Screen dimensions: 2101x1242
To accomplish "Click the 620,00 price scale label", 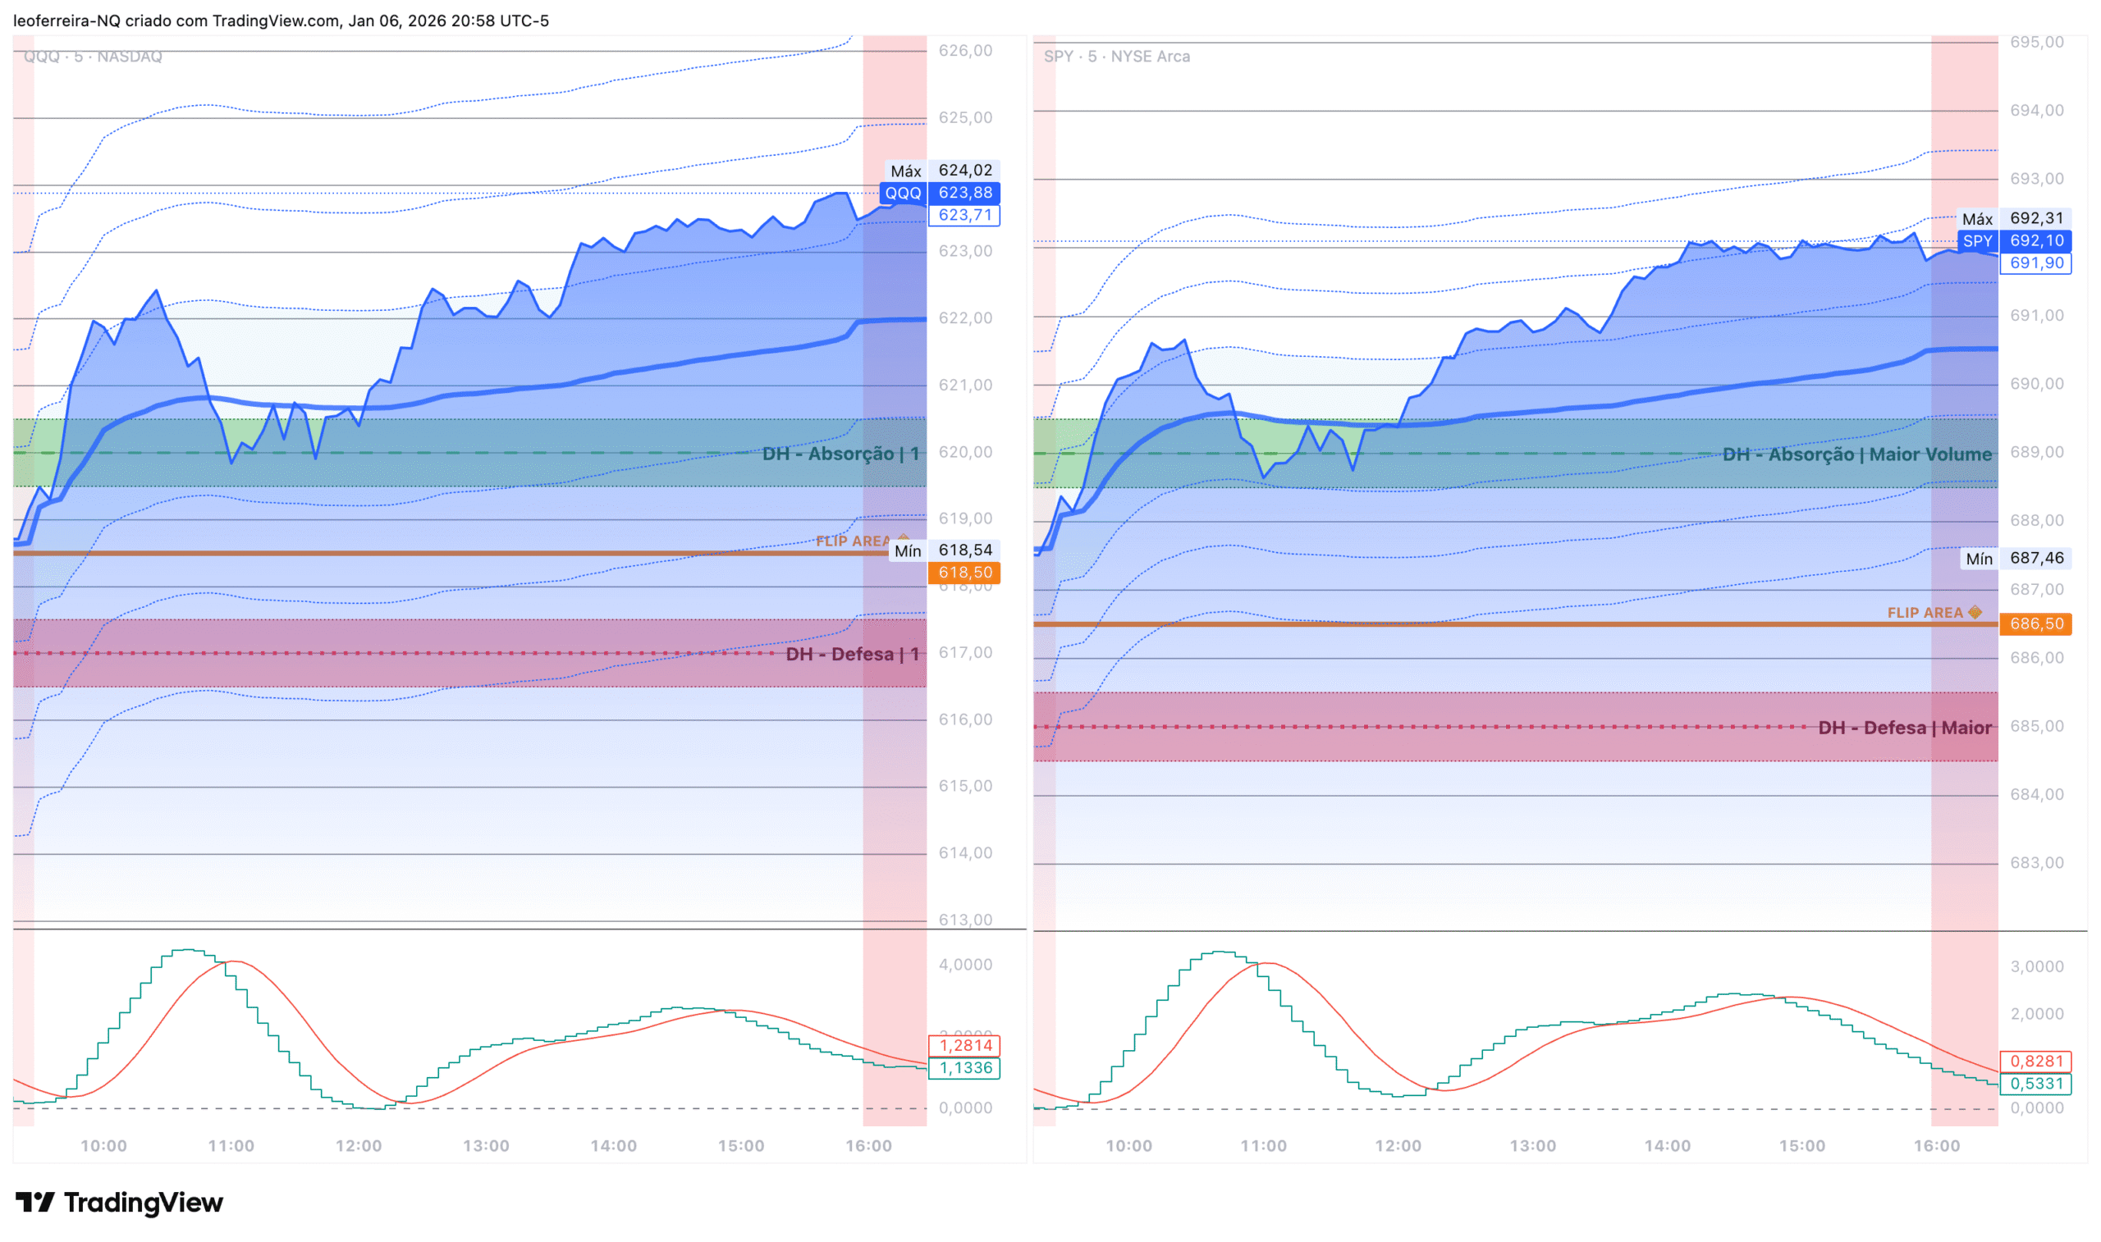I will pyautogui.click(x=965, y=452).
